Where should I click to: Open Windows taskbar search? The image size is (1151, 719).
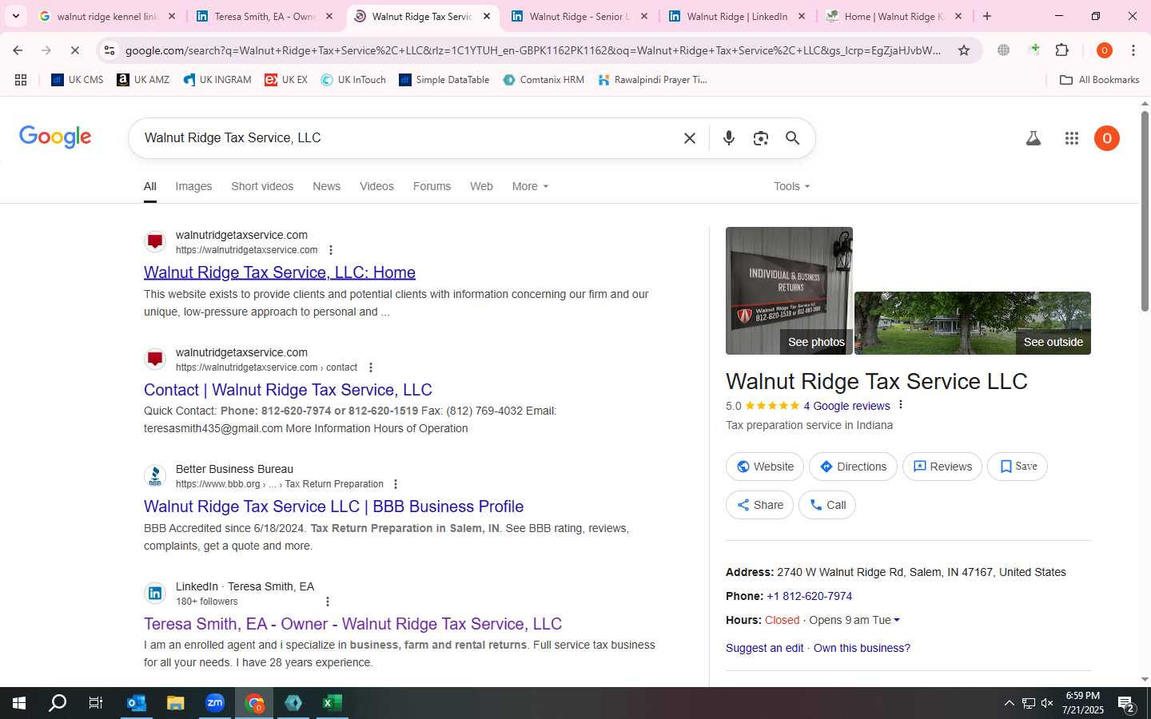58,703
